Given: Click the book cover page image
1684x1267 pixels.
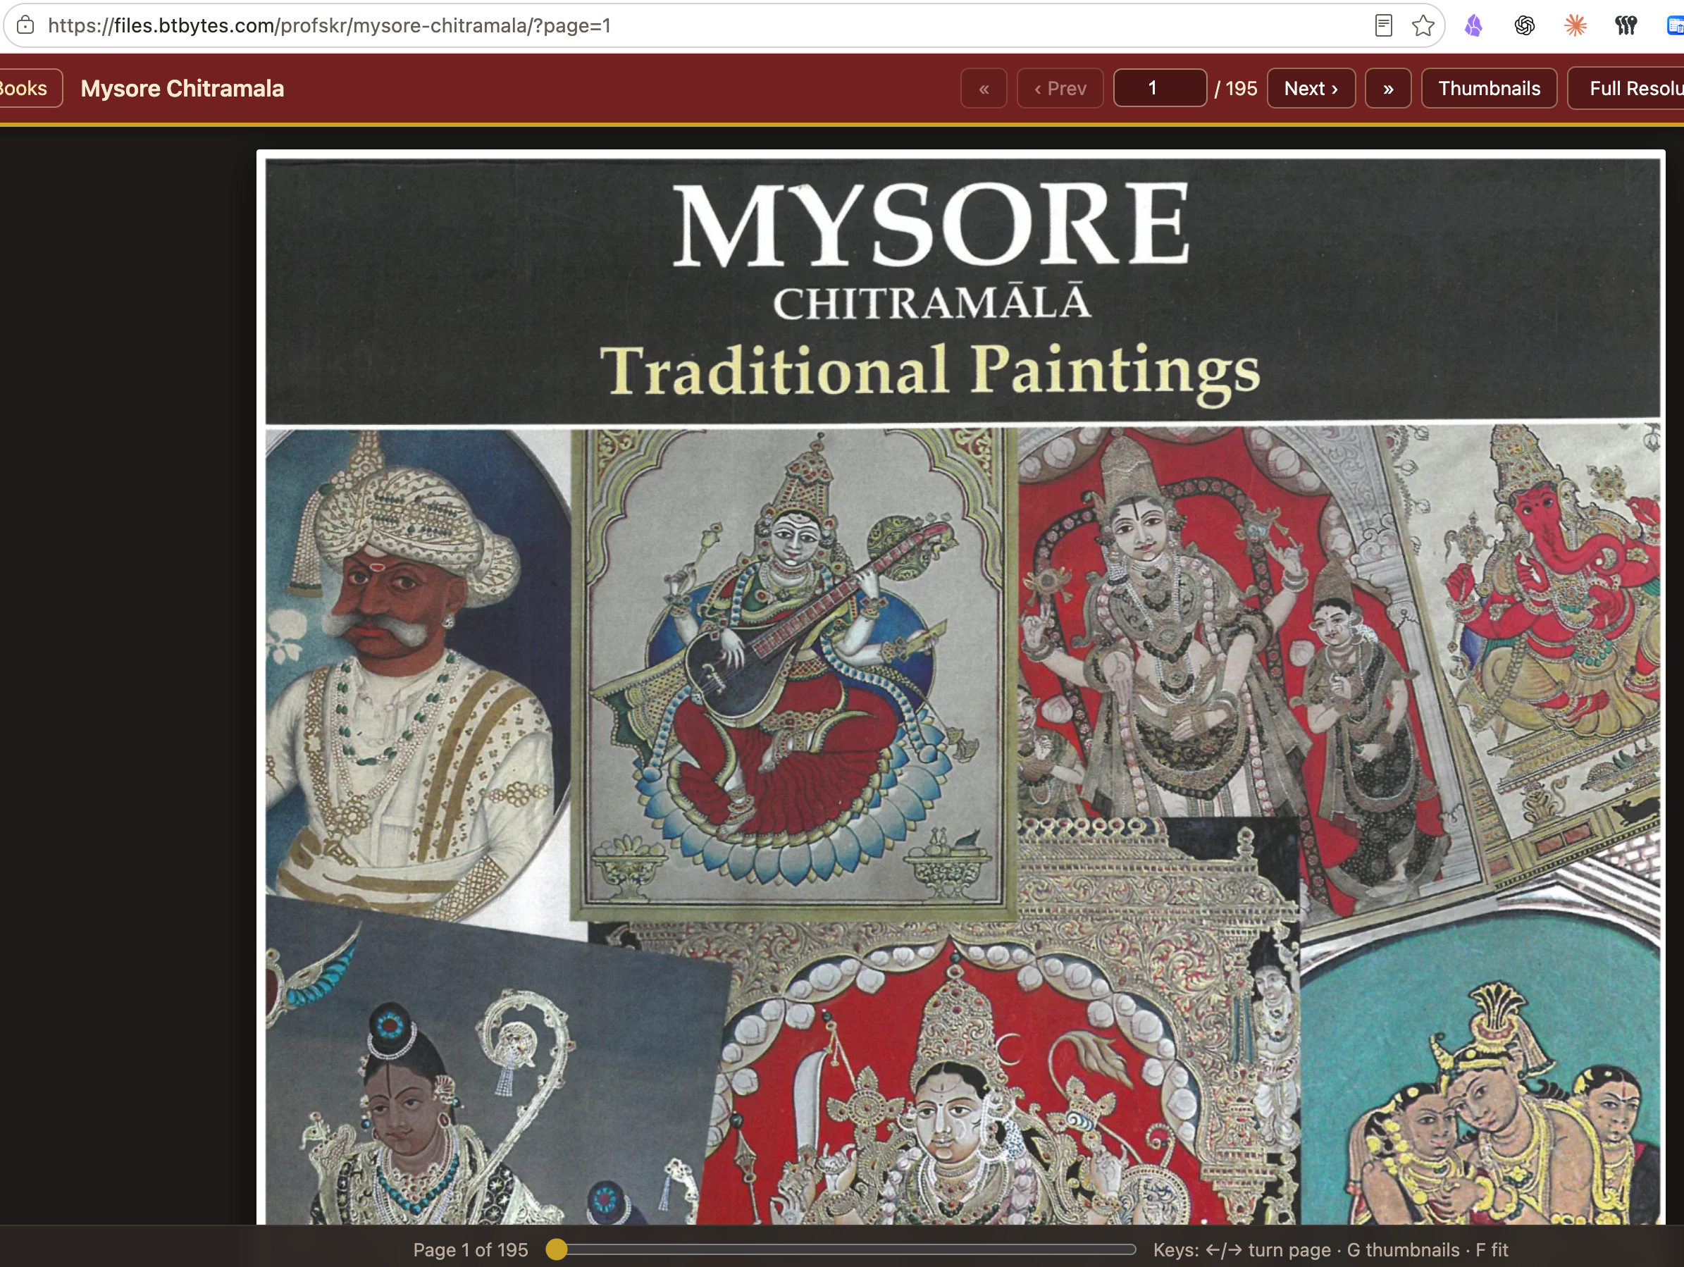Looking at the screenshot, I should pyautogui.click(x=961, y=688).
